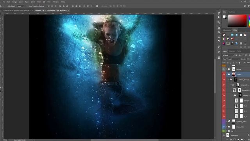Hide the Draw_Effect layer group
Viewport: 250px width, 141px height.
224,127
